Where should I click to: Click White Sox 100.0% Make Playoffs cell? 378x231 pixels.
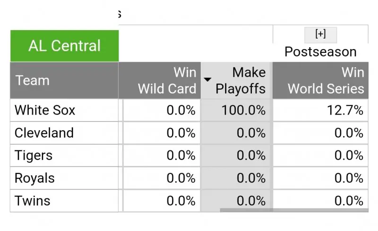[x=242, y=110]
